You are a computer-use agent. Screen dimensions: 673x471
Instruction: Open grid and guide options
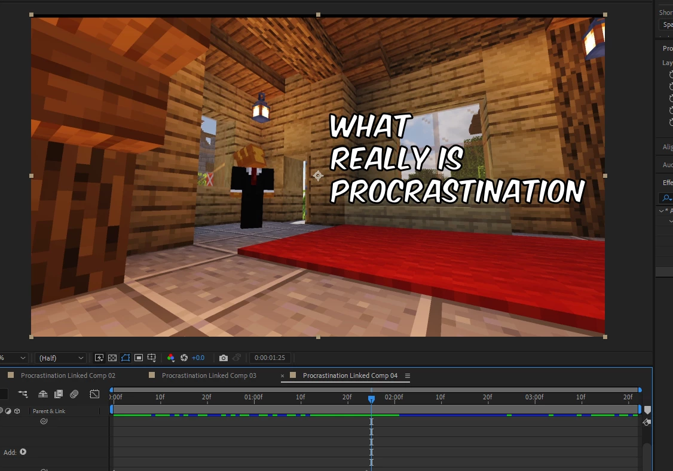(151, 358)
